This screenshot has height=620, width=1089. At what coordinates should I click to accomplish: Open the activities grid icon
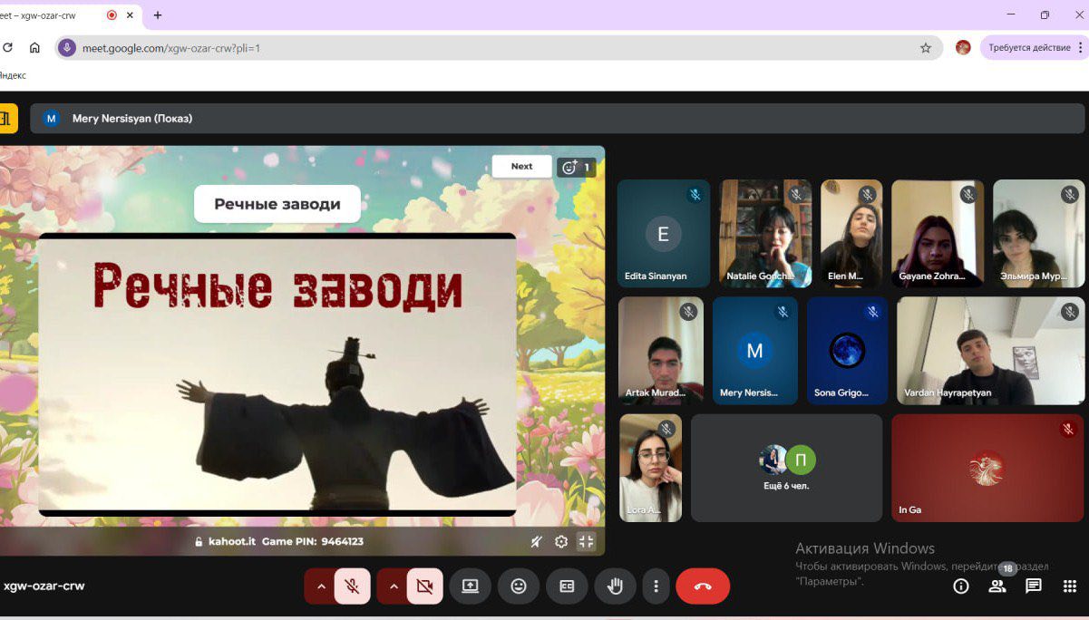(1069, 586)
